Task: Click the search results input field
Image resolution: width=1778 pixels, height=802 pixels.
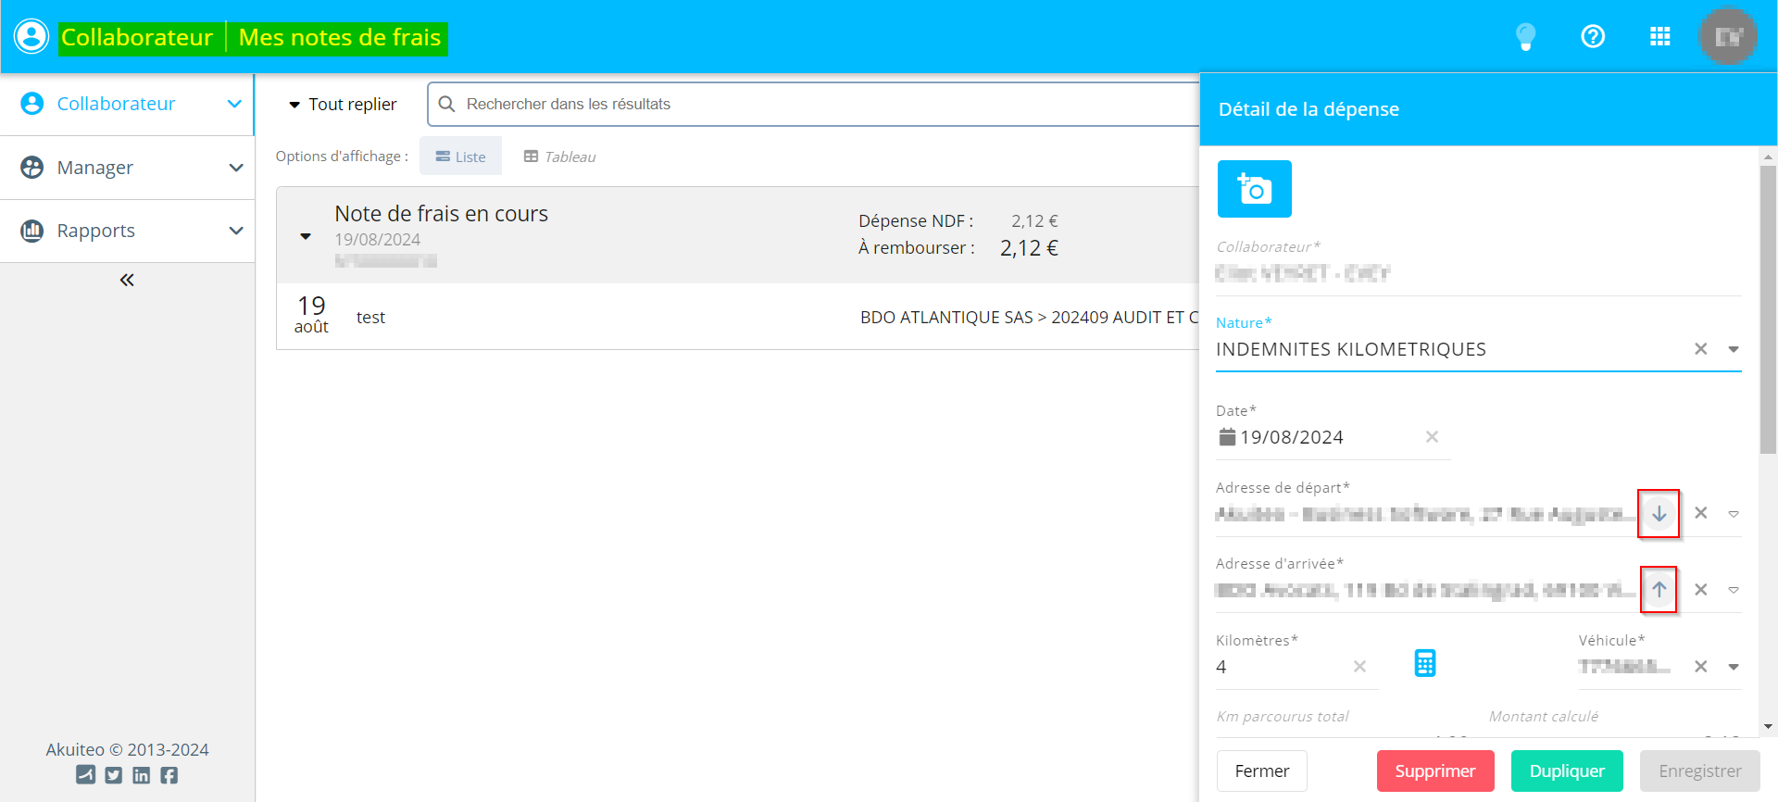Action: [815, 104]
